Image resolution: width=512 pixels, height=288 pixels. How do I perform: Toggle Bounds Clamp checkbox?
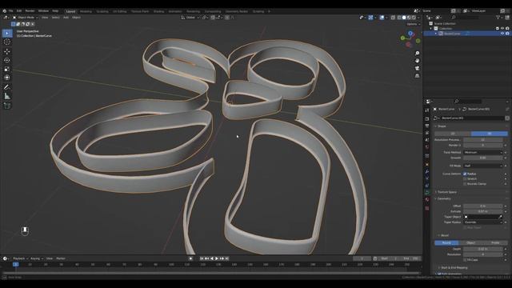pyautogui.click(x=465, y=184)
